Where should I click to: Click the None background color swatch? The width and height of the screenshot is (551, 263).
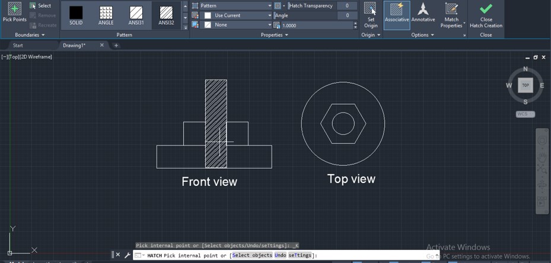point(208,25)
